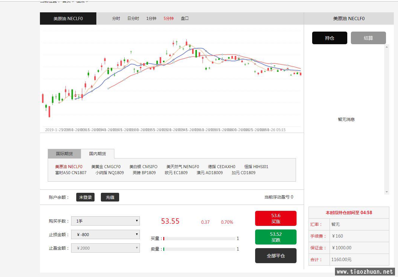398x277 pixels.
Task: Click the red 买涨 button
Action: pyautogui.click(x=276, y=218)
